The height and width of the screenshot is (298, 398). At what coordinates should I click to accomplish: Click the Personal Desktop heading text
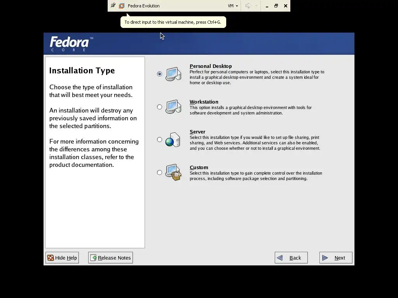(x=211, y=66)
